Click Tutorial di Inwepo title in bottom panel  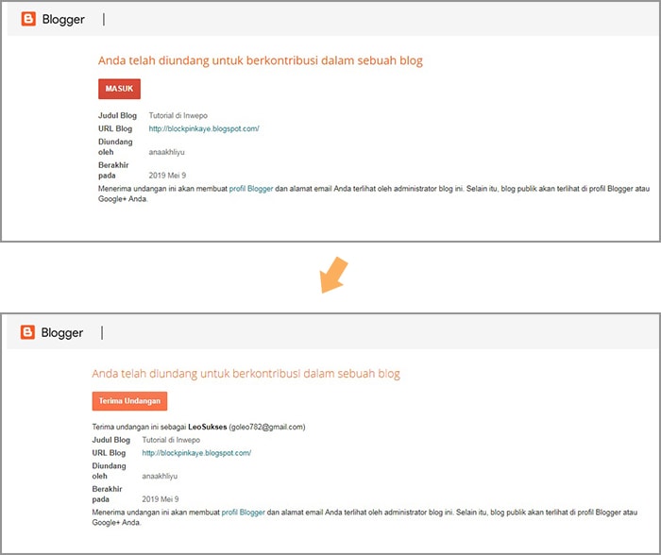point(174,440)
